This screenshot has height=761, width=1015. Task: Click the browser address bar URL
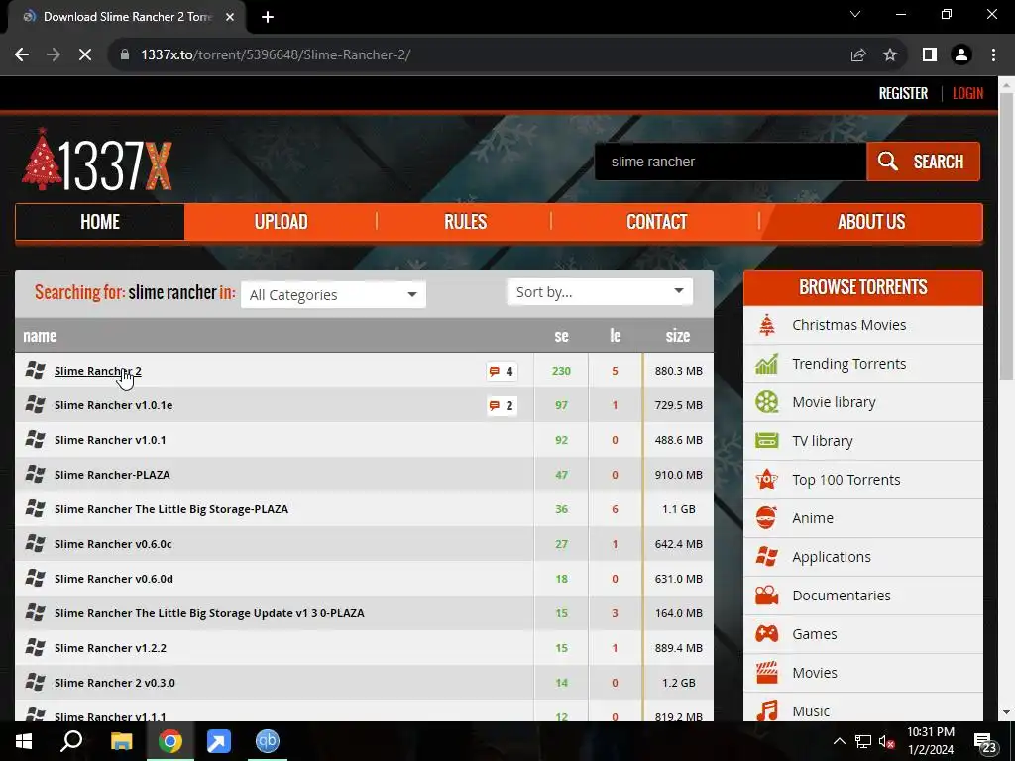(x=276, y=55)
